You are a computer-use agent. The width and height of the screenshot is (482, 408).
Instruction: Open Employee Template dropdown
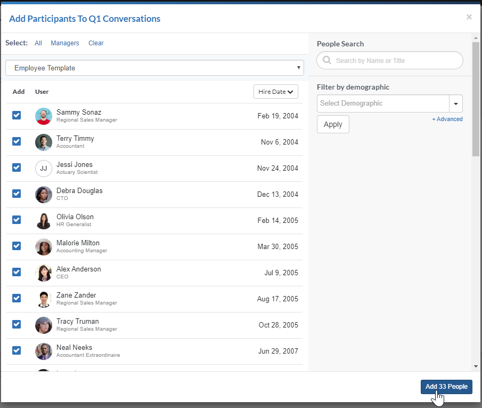point(154,68)
